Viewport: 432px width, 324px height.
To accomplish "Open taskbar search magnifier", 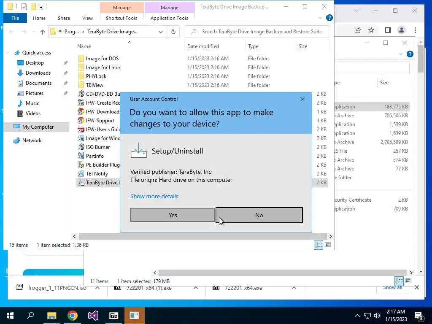I will tap(30, 316).
